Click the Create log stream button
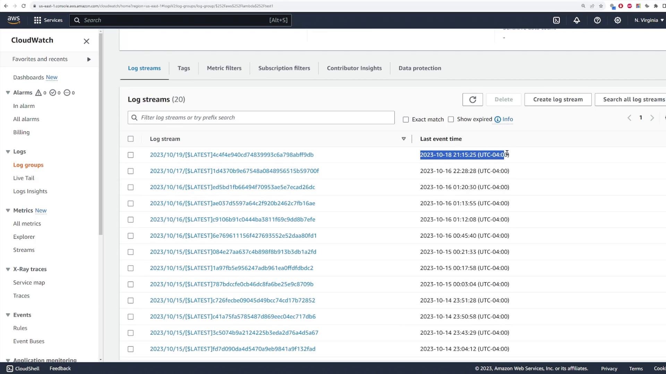 click(x=558, y=99)
